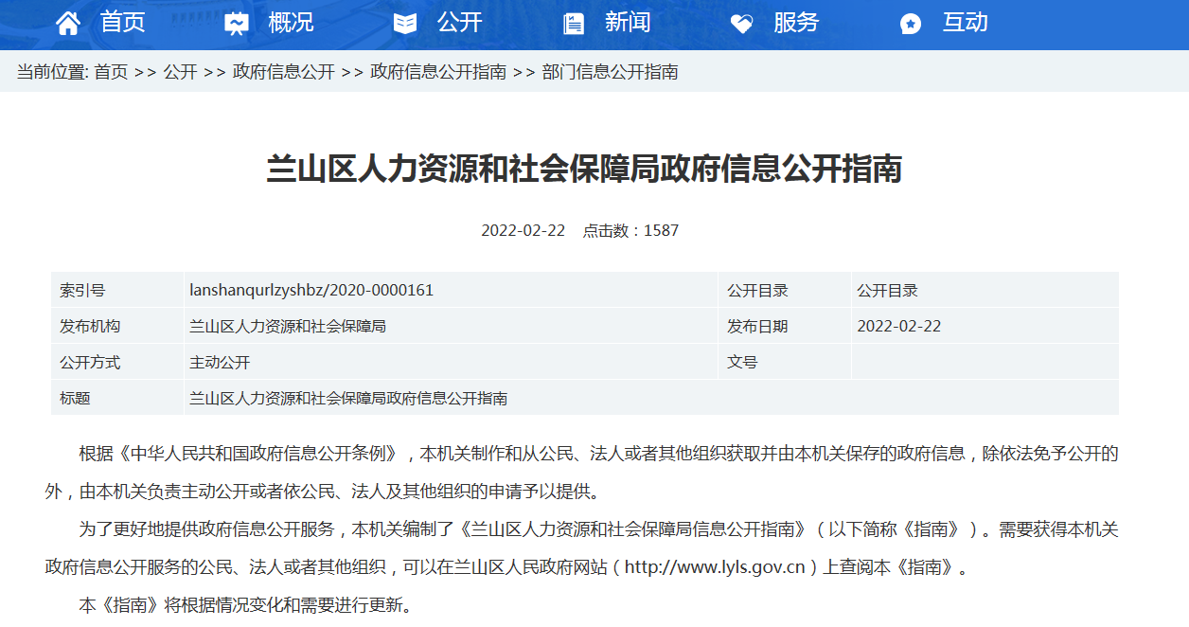Select index number lanshanqurlzyshbz/2020-0000161
Viewport: 1189px width, 627px height.
[x=311, y=290]
